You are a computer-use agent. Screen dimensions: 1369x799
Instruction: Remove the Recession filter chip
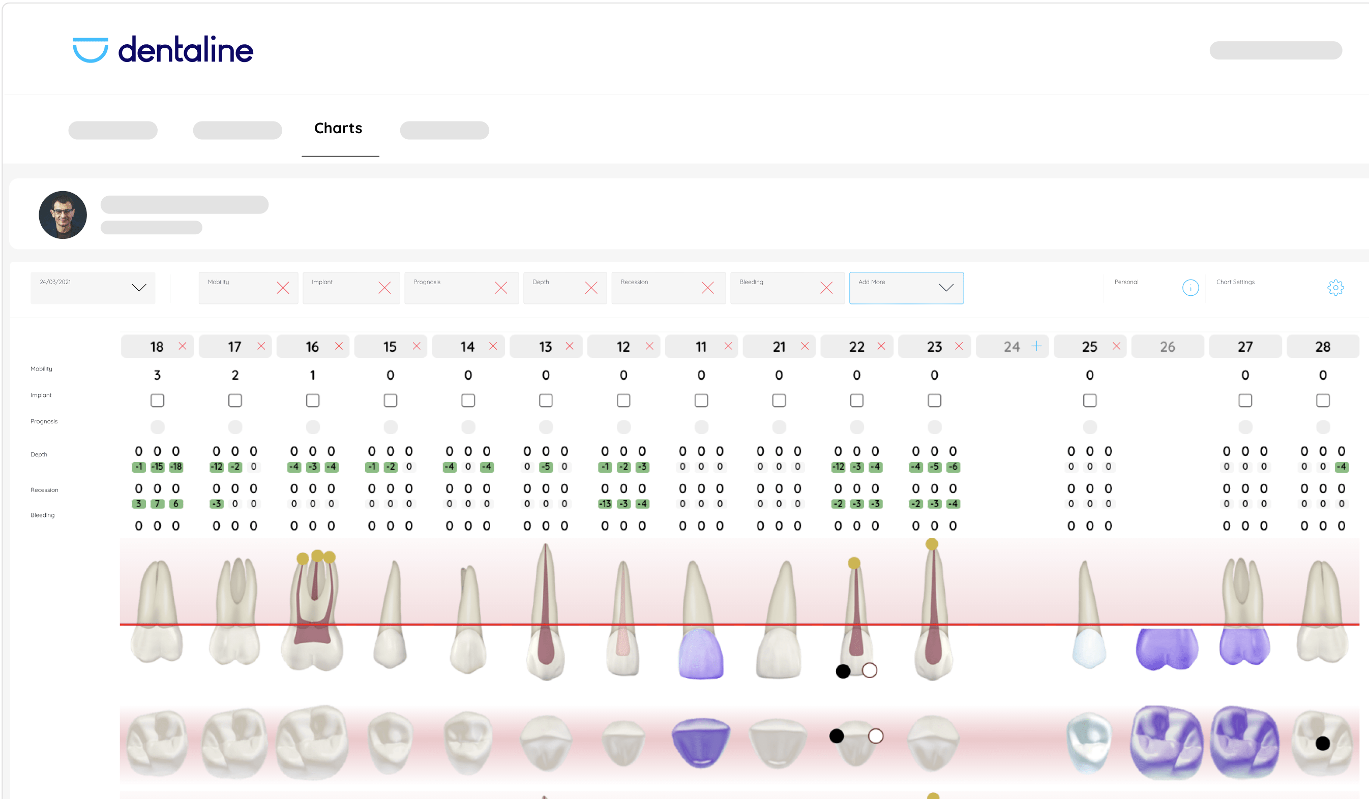pos(707,288)
